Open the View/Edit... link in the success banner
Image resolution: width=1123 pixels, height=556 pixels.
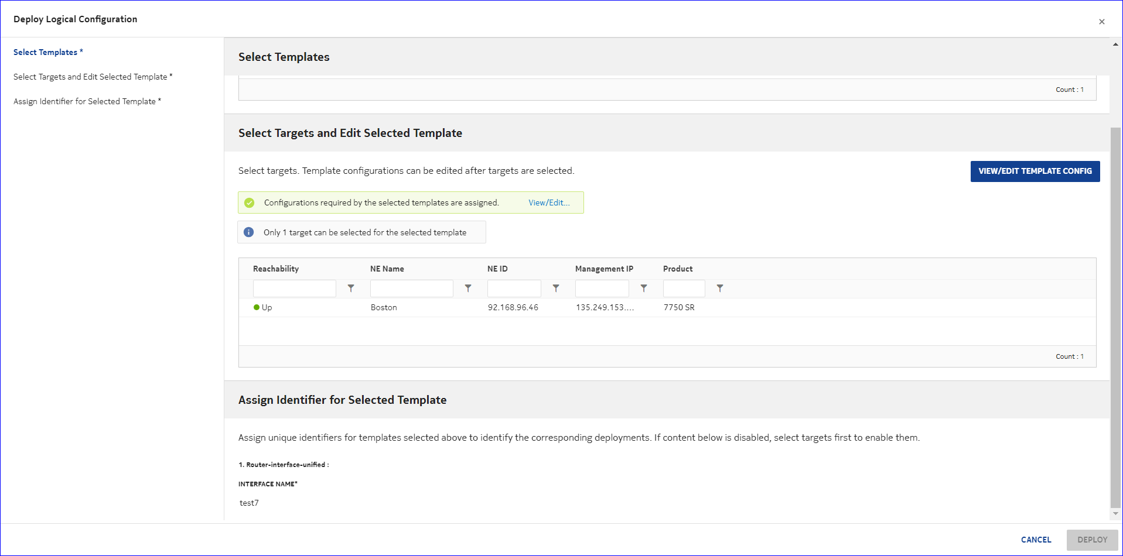pos(548,203)
